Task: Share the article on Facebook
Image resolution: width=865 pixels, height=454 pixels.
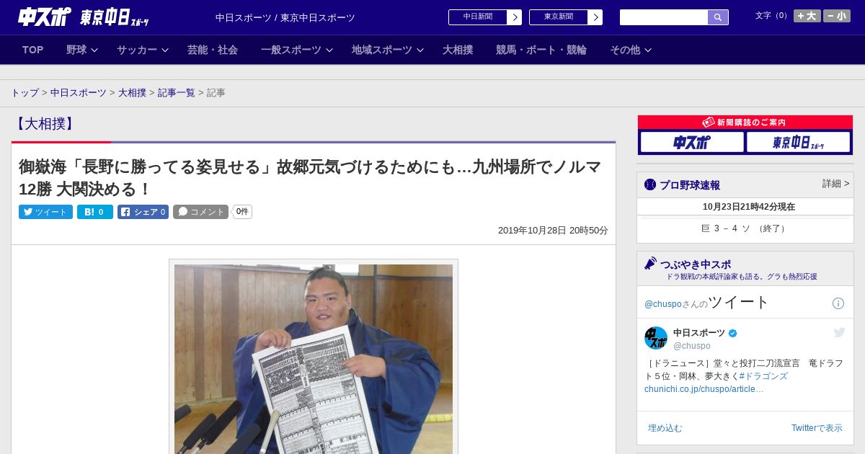Action: tap(143, 212)
